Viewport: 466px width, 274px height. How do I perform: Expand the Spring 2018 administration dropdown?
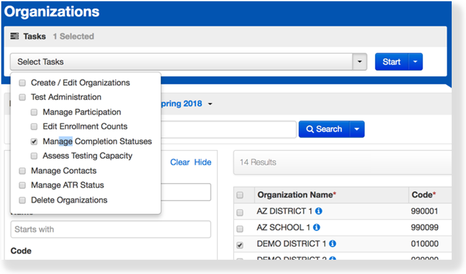pos(210,104)
